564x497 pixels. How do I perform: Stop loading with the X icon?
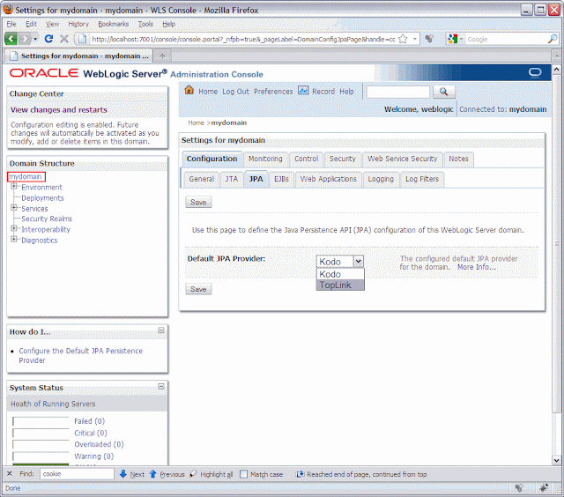coord(64,39)
